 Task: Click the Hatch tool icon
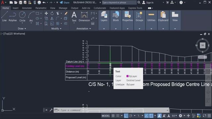37,23
